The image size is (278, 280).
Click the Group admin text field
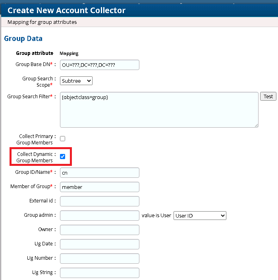(99, 216)
